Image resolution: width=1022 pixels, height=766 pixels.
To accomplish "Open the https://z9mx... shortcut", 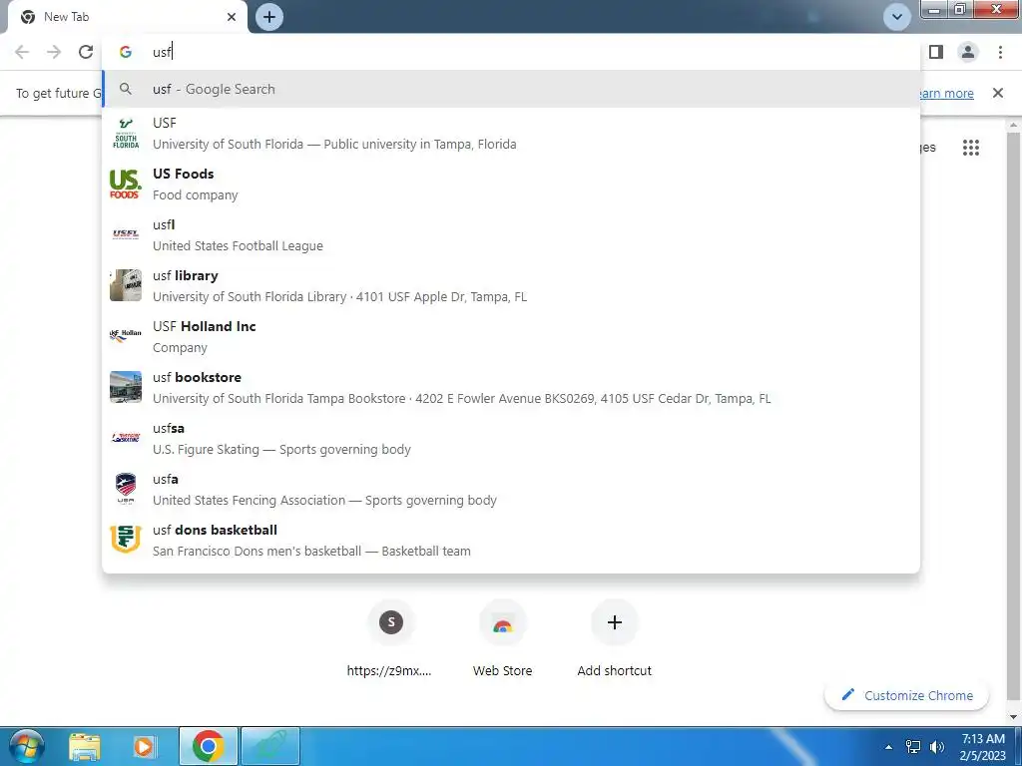I will click(390, 638).
